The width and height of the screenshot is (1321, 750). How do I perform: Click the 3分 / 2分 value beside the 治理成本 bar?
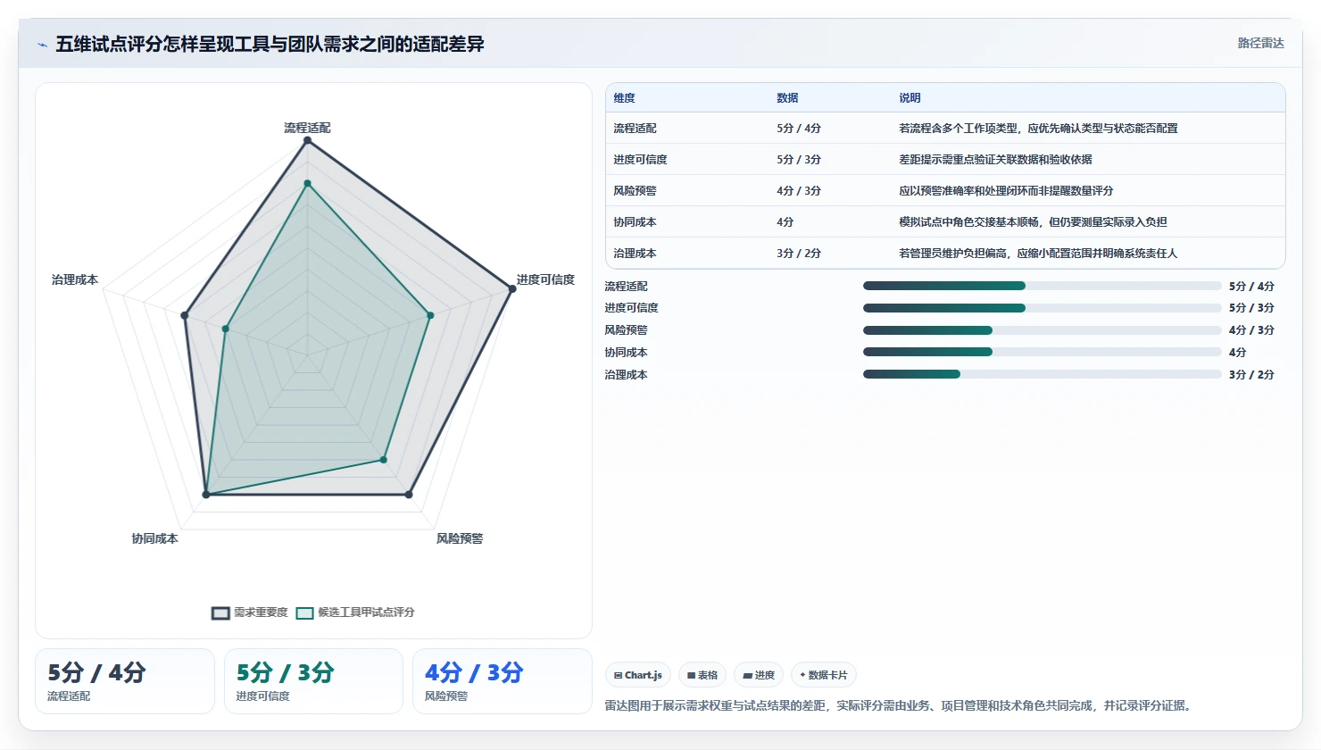coord(1251,375)
